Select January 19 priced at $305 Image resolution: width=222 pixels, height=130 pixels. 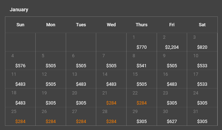[x=51, y=98]
